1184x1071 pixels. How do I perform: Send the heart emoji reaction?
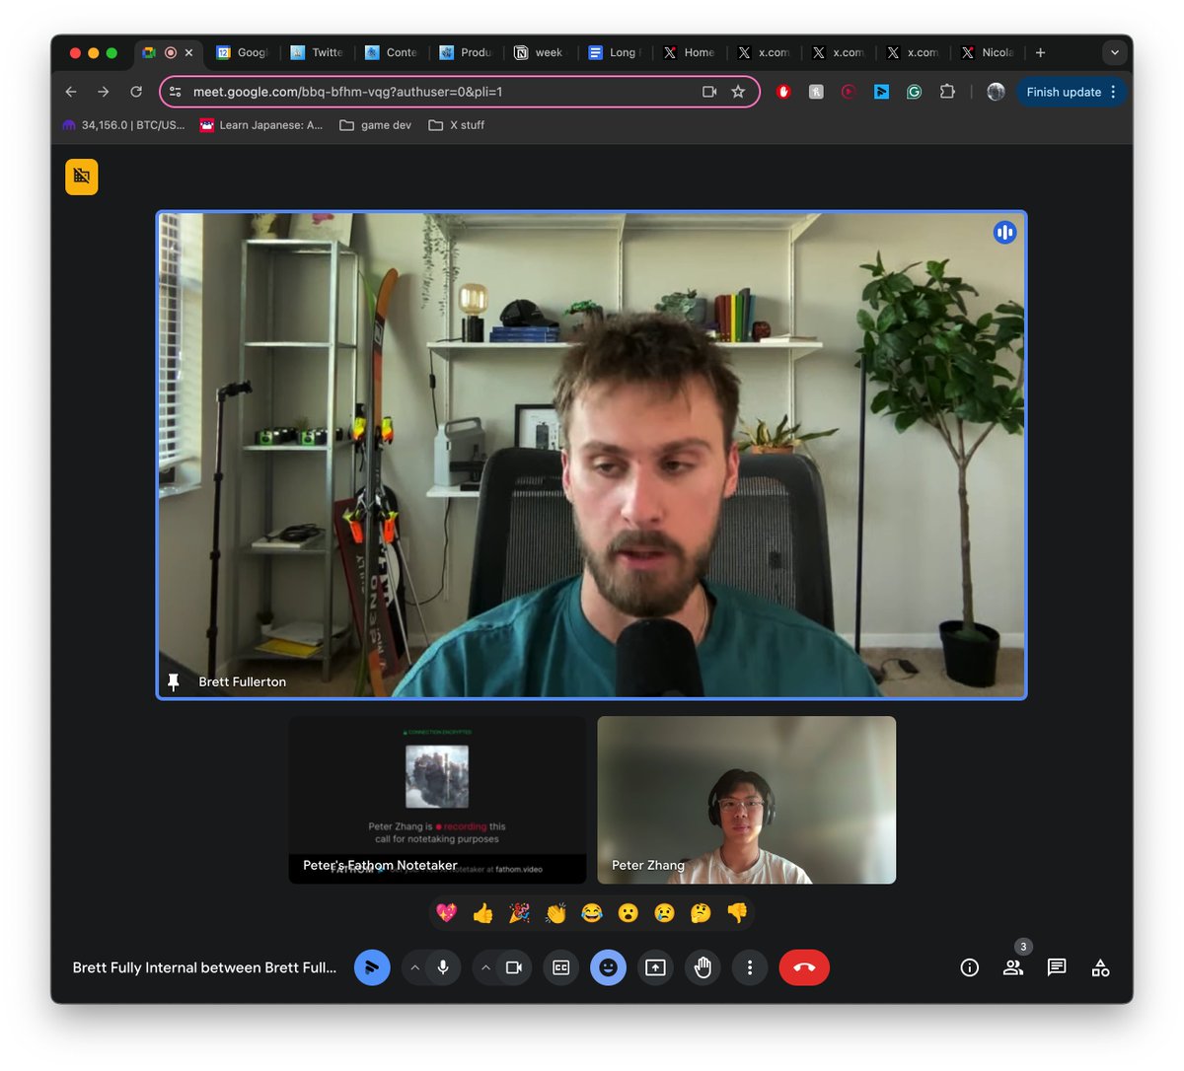[447, 913]
